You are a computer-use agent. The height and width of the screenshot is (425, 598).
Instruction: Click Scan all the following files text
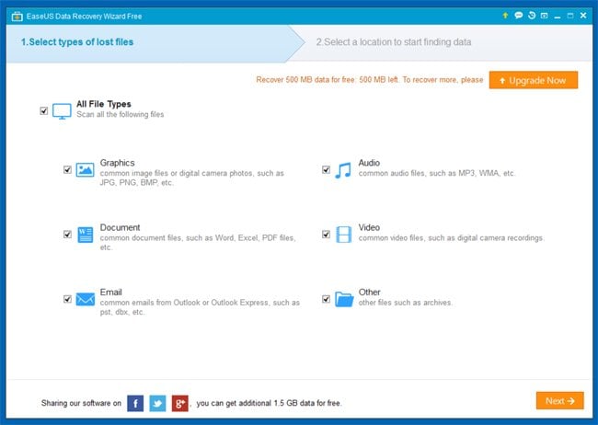tap(121, 114)
